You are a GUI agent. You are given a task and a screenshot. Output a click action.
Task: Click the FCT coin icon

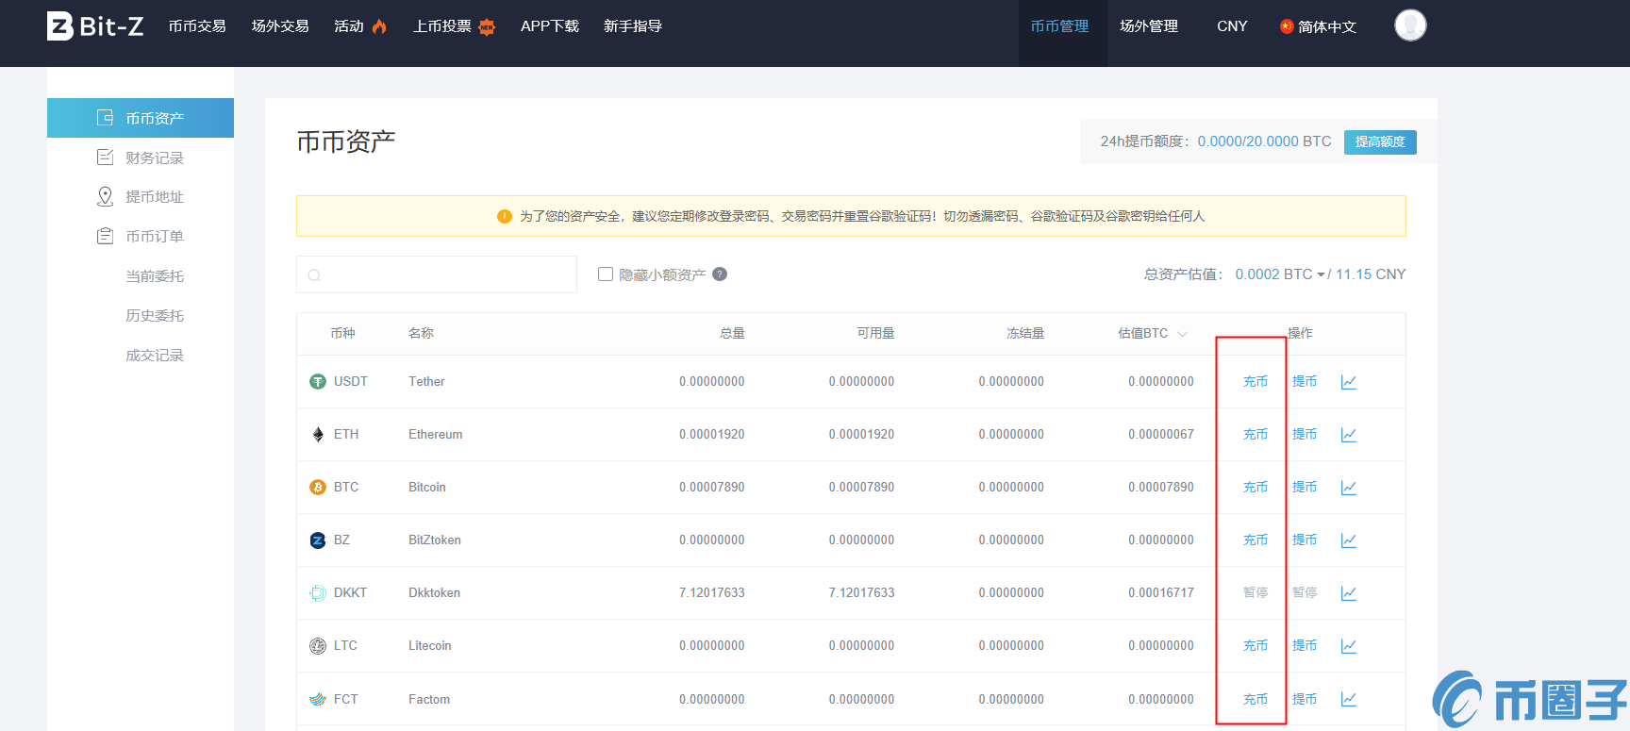point(318,699)
